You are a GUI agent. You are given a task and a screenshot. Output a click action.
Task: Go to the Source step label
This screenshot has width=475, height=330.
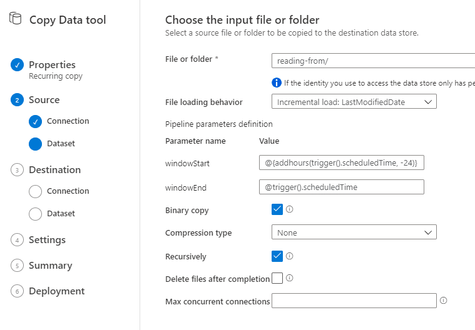(x=44, y=100)
